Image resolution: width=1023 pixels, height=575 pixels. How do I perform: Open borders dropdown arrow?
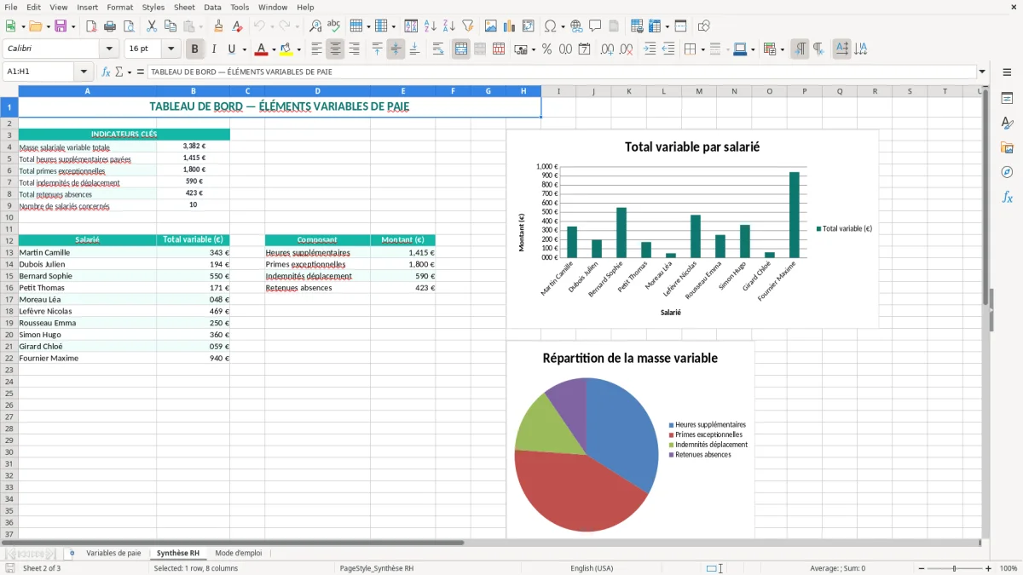[704, 49]
